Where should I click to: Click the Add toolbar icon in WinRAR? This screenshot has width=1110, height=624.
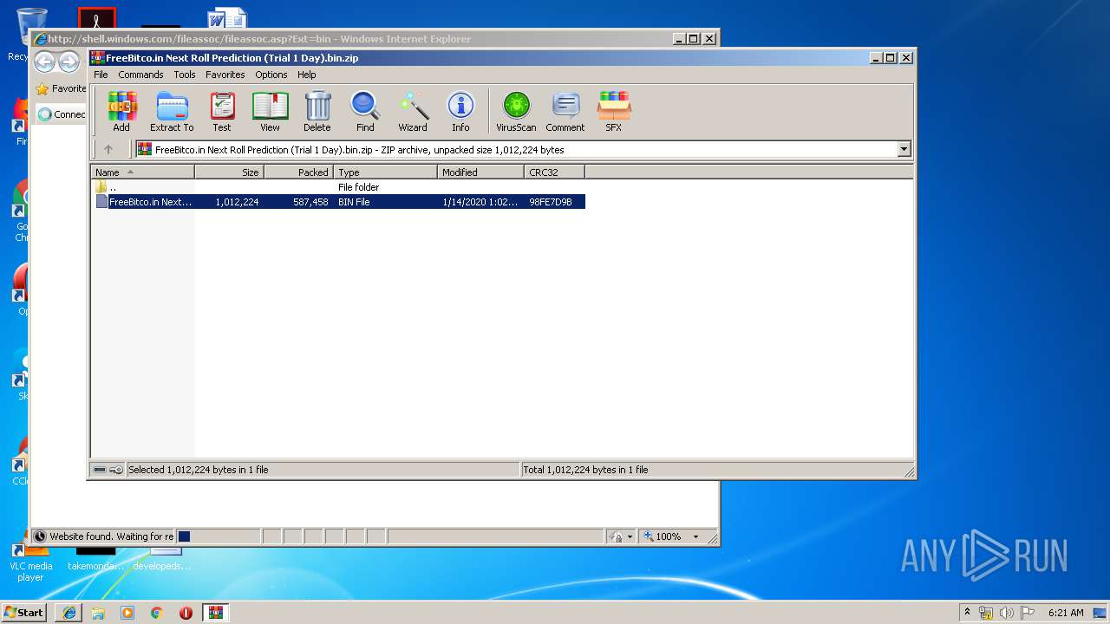click(x=121, y=112)
